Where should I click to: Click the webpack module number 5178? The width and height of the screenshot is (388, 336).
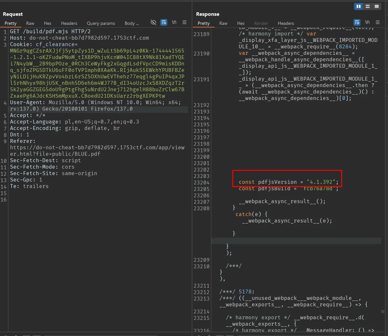pos(245,292)
